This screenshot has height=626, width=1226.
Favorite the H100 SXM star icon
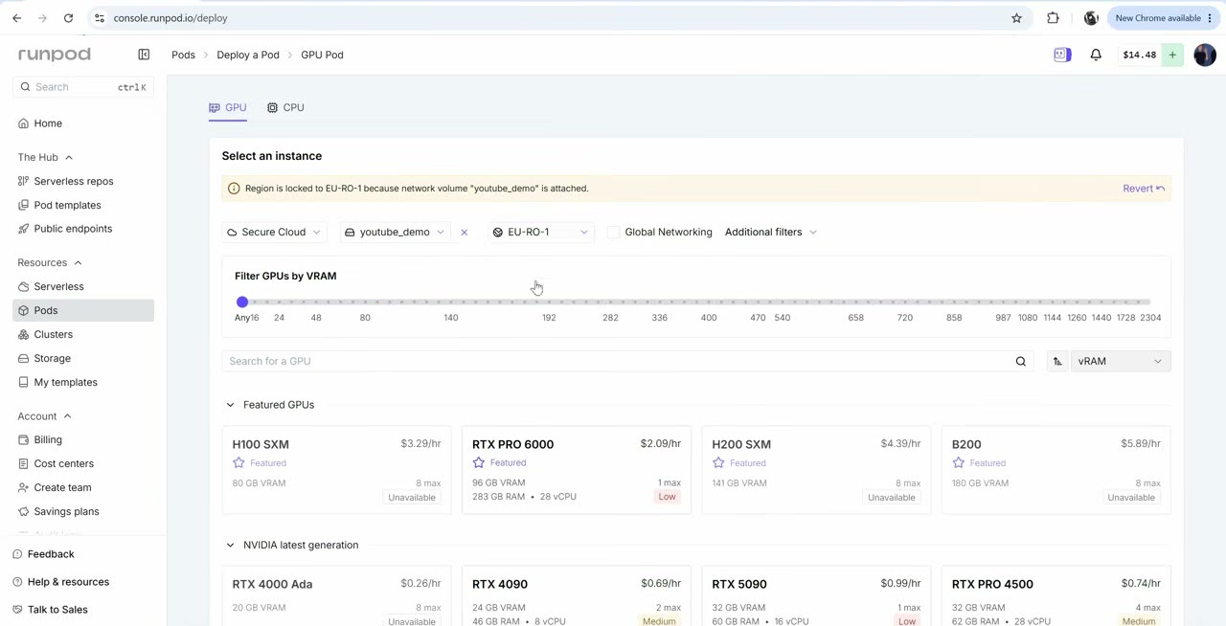tap(238, 463)
